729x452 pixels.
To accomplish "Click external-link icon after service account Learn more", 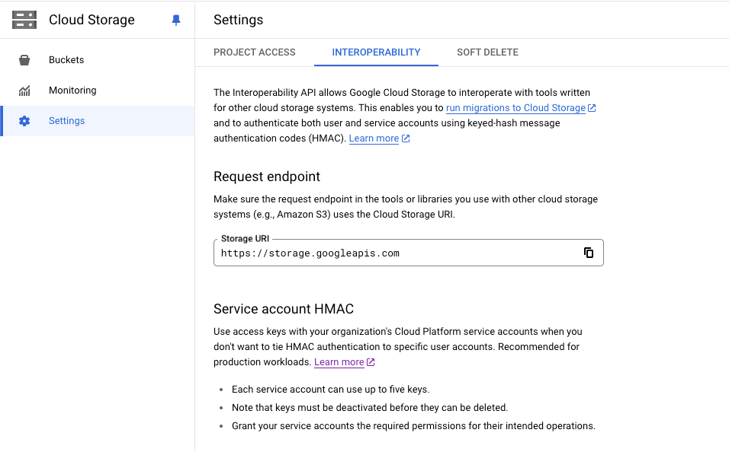I will click(x=371, y=362).
